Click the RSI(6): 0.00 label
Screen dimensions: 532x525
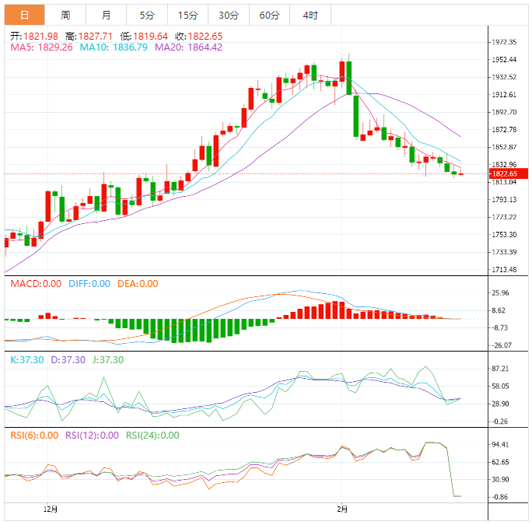point(34,436)
